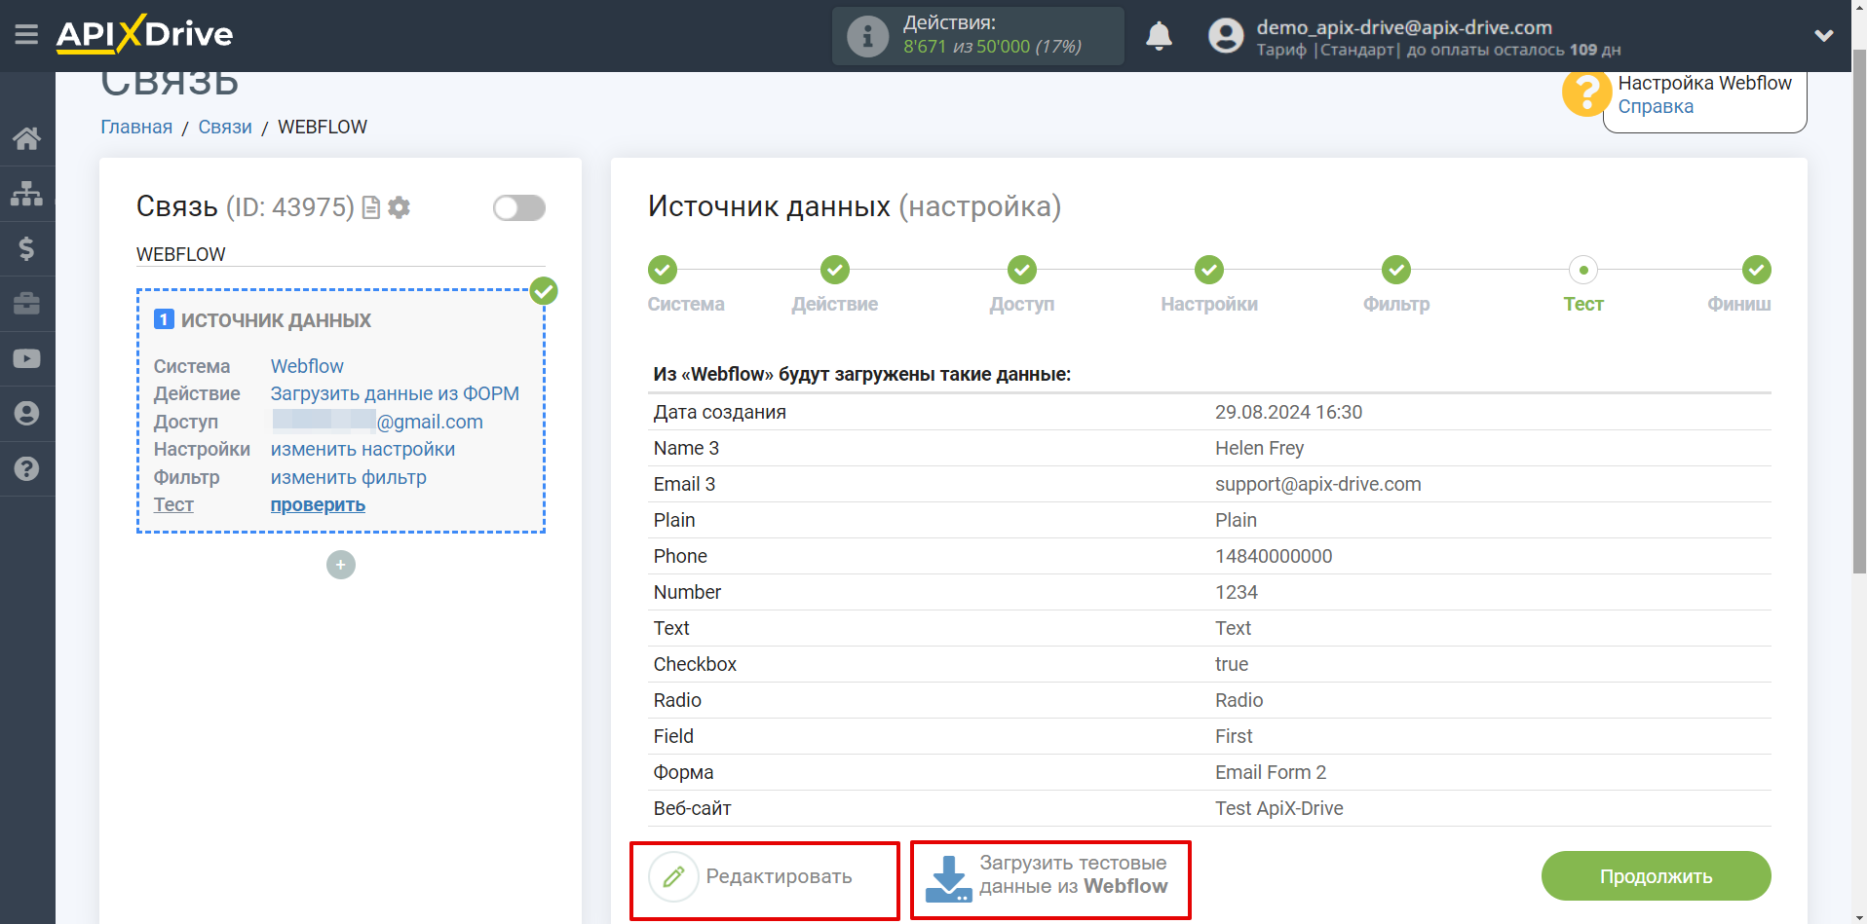Go to Главная breadcrumb

[136, 127]
